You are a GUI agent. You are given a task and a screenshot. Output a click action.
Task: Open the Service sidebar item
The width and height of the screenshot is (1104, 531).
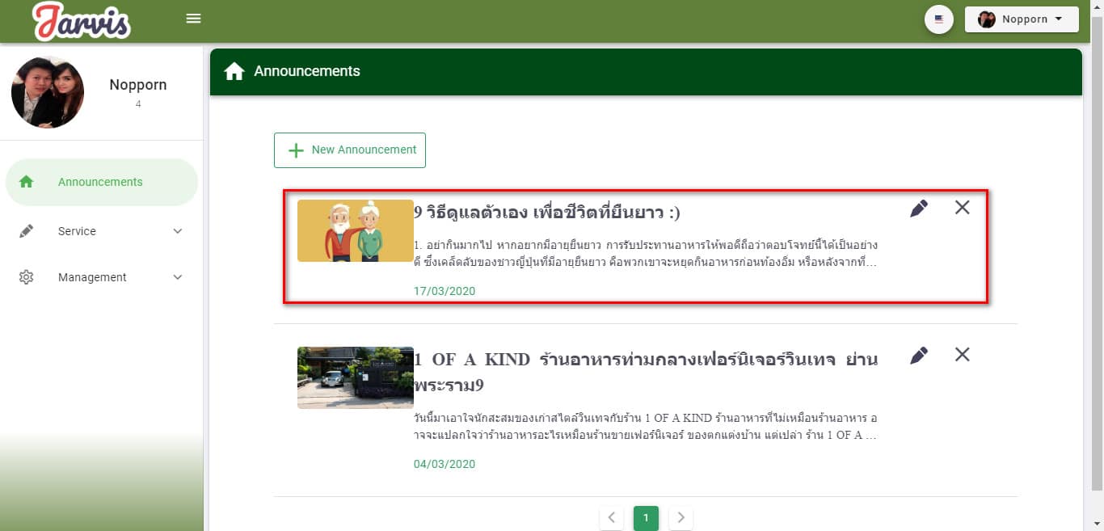click(78, 231)
